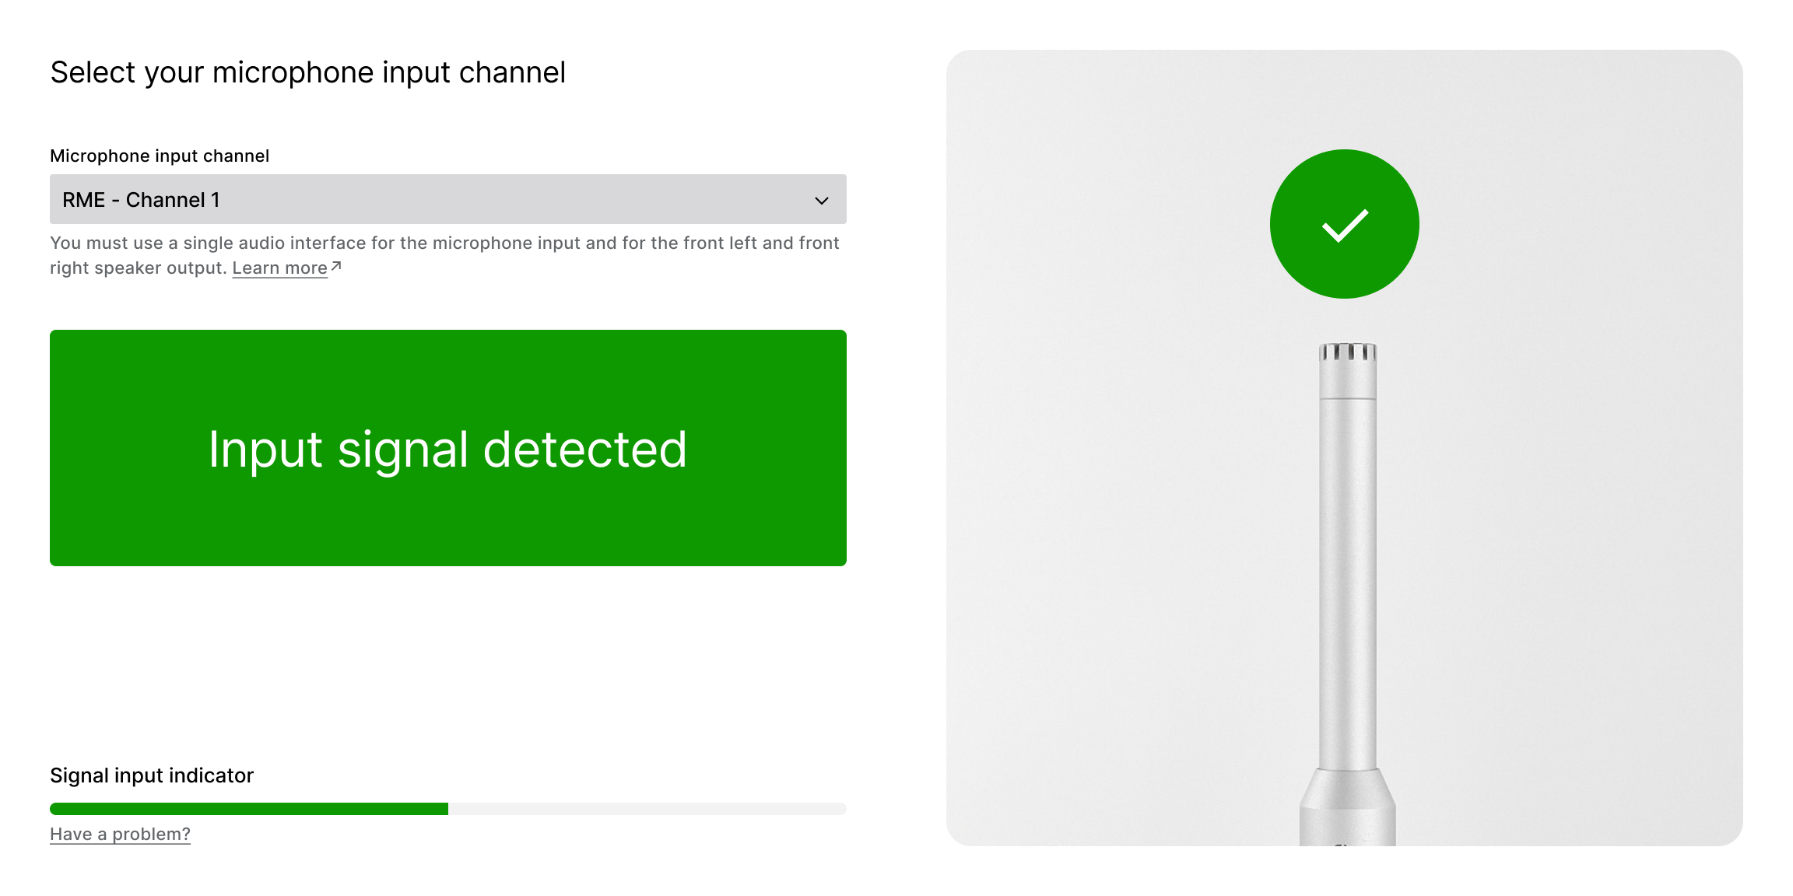This screenshot has width=1793, height=896.
Task: Click the microphone's wider base section
Action: click(x=1347, y=809)
